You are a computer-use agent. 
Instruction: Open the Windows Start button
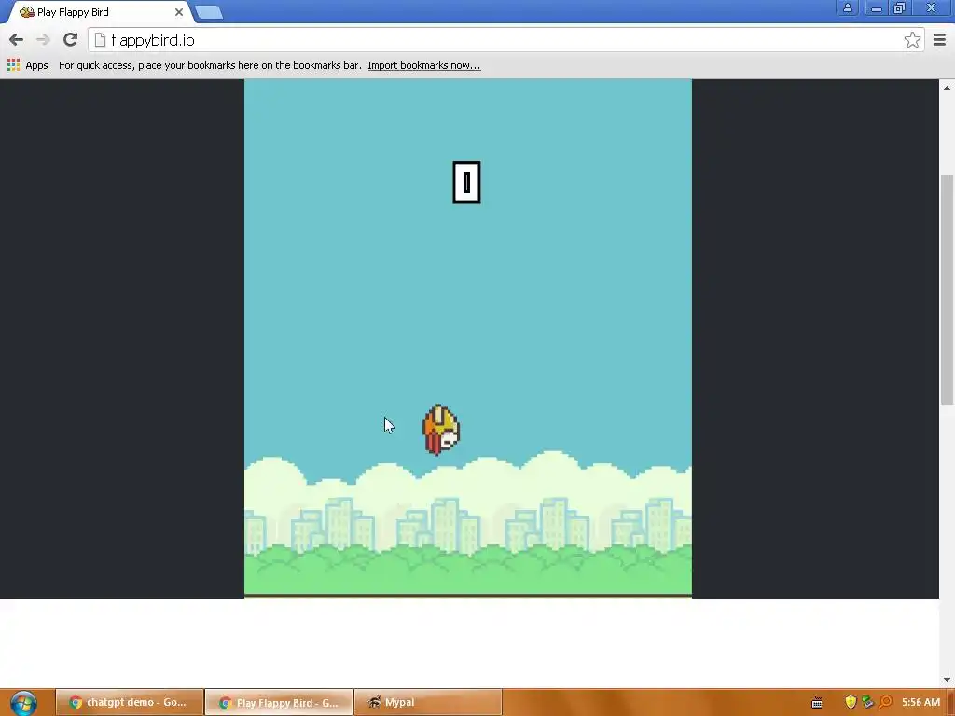pos(23,703)
